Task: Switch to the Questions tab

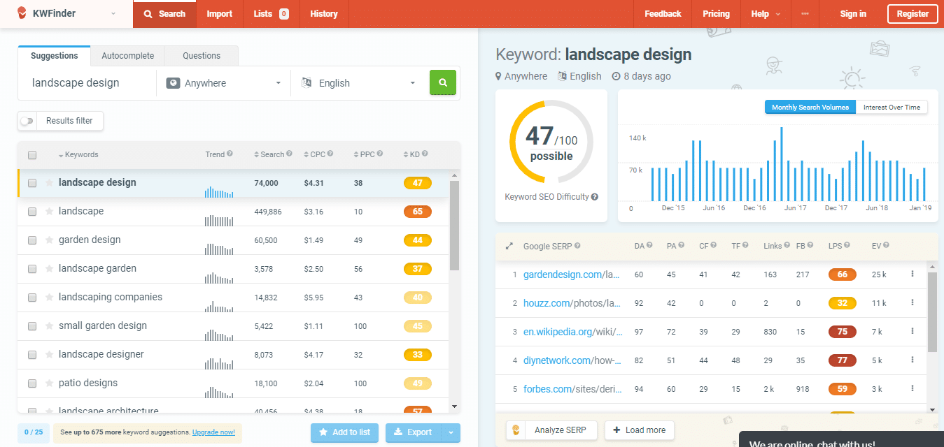Action: tap(202, 56)
